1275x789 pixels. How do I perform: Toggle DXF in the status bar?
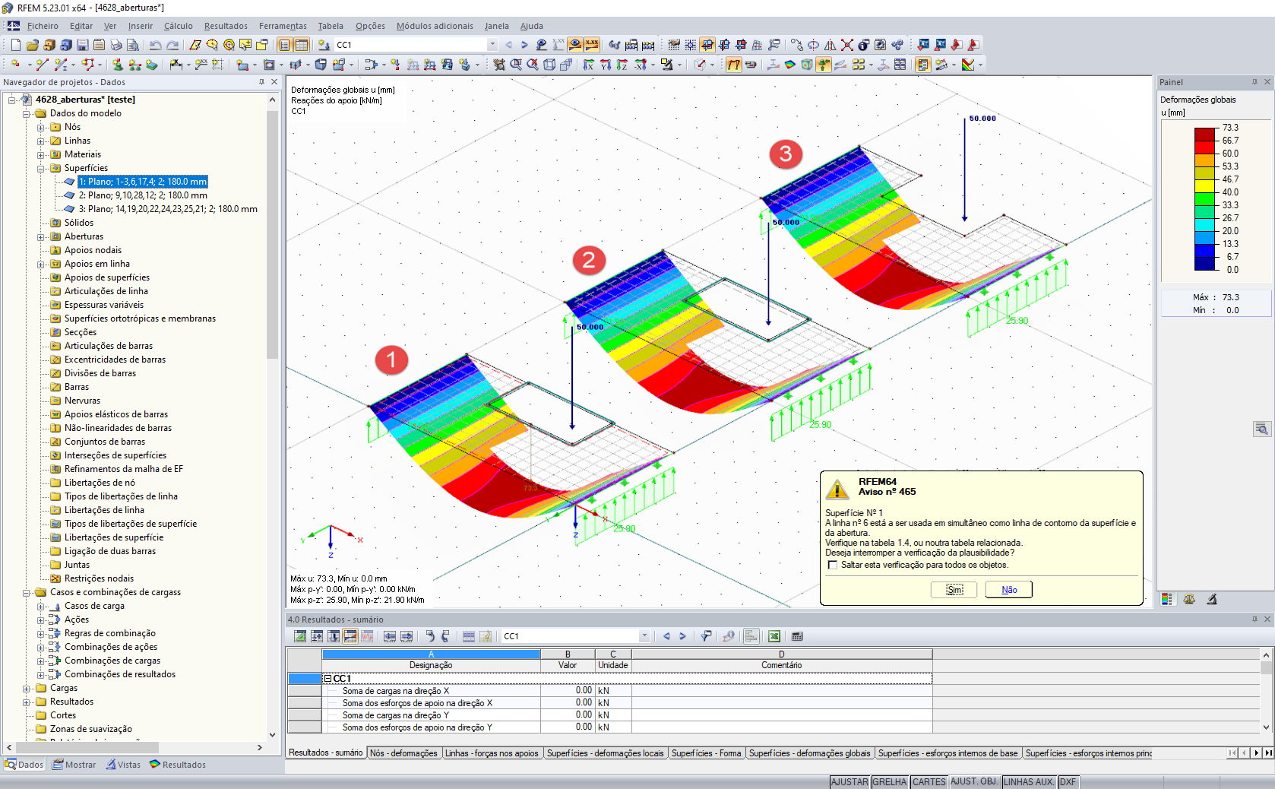pos(1068,782)
